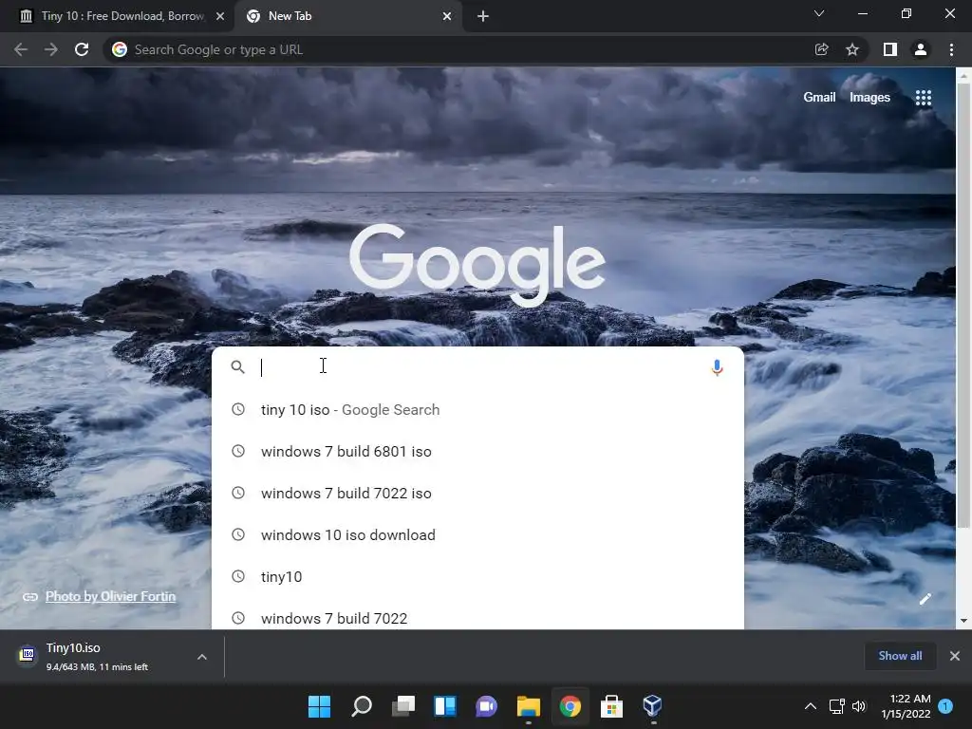Click the Chrome taskbar icon
This screenshot has width=972, height=729.
coord(570,706)
